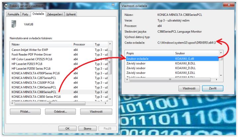
Task: Sort drivers by Procesor column header
Action: point(83,45)
